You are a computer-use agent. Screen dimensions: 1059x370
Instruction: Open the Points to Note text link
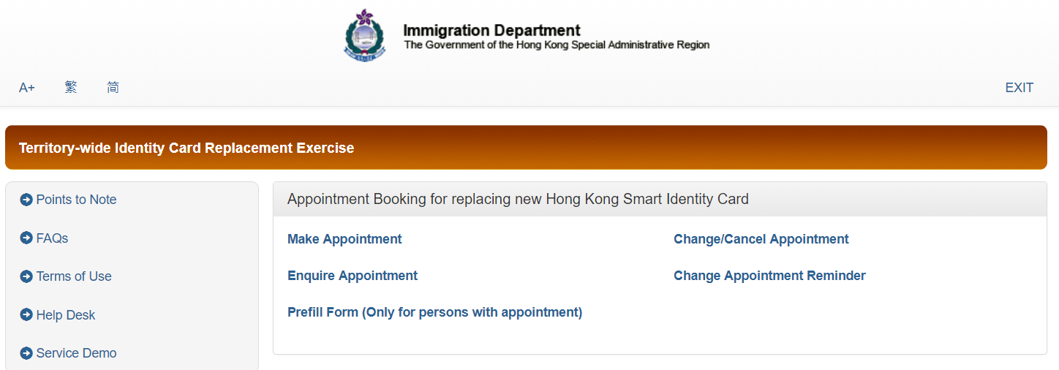76,200
